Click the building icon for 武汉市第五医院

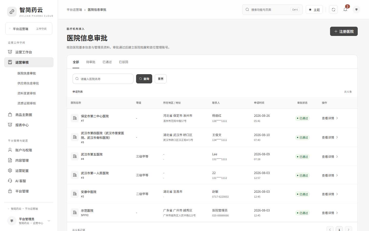(75, 156)
